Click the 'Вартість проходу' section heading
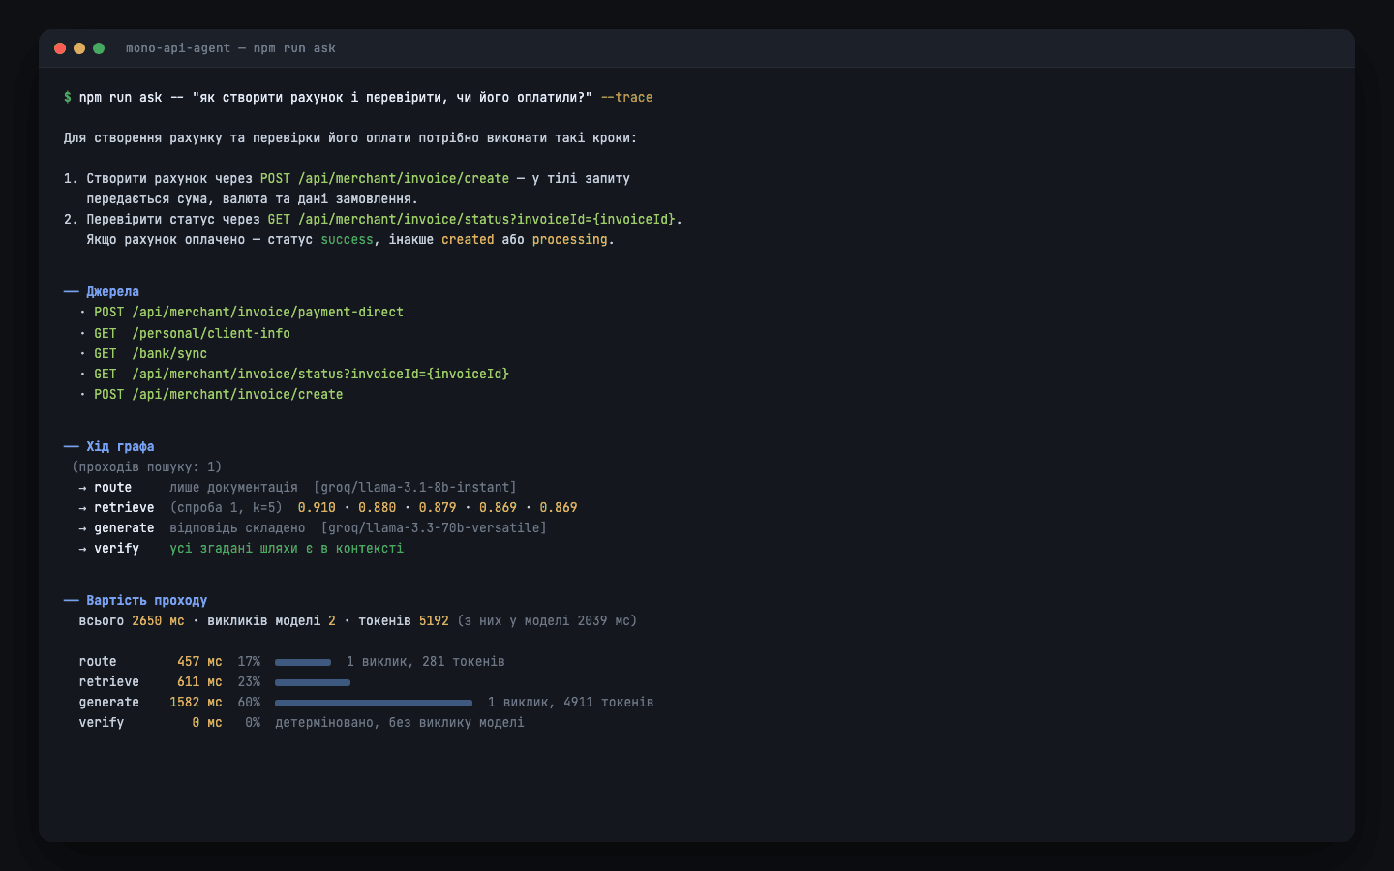 point(146,601)
